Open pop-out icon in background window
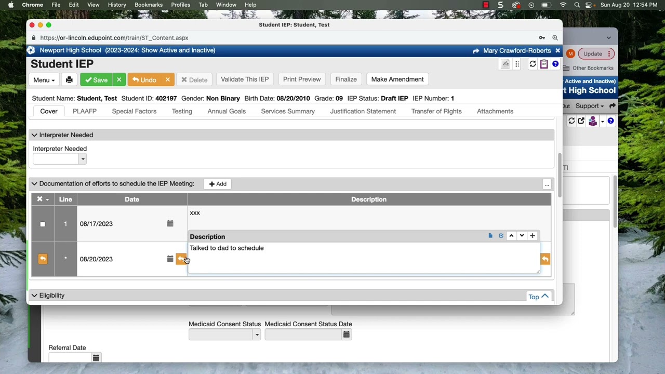Viewport: 665px width, 374px height. point(581,121)
